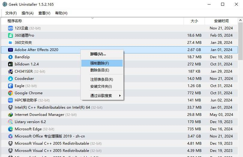The height and width of the screenshot is (157, 243).
Task: Open the 文件(F) menu
Action: (11, 13)
